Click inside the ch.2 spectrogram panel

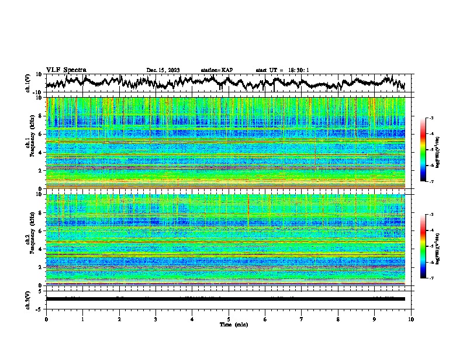coord(226,240)
